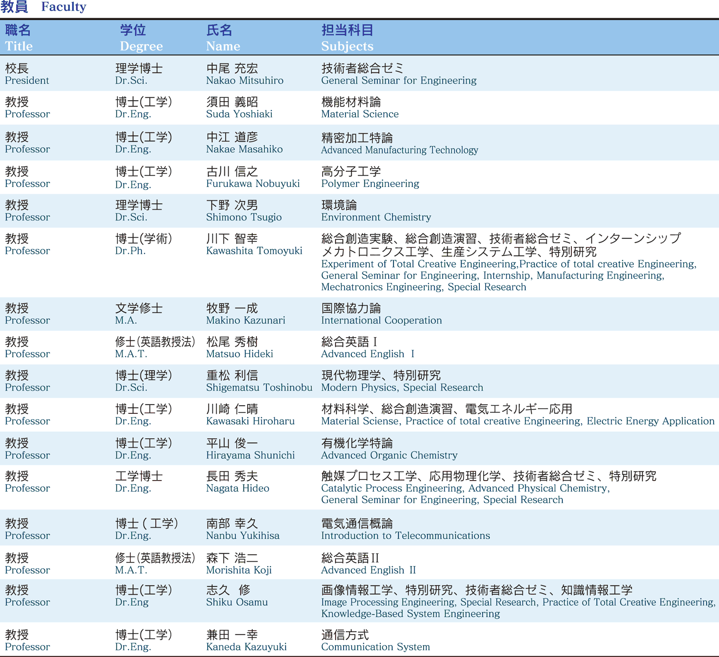Click the degree 'Dr.Ph.'
The width and height of the screenshot is (719, 657).
click(130, 251)
